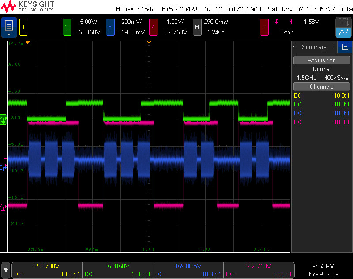The image size is (353, 279).
Task: Open the trigger T settings button
Action: (x=264, y=27)
